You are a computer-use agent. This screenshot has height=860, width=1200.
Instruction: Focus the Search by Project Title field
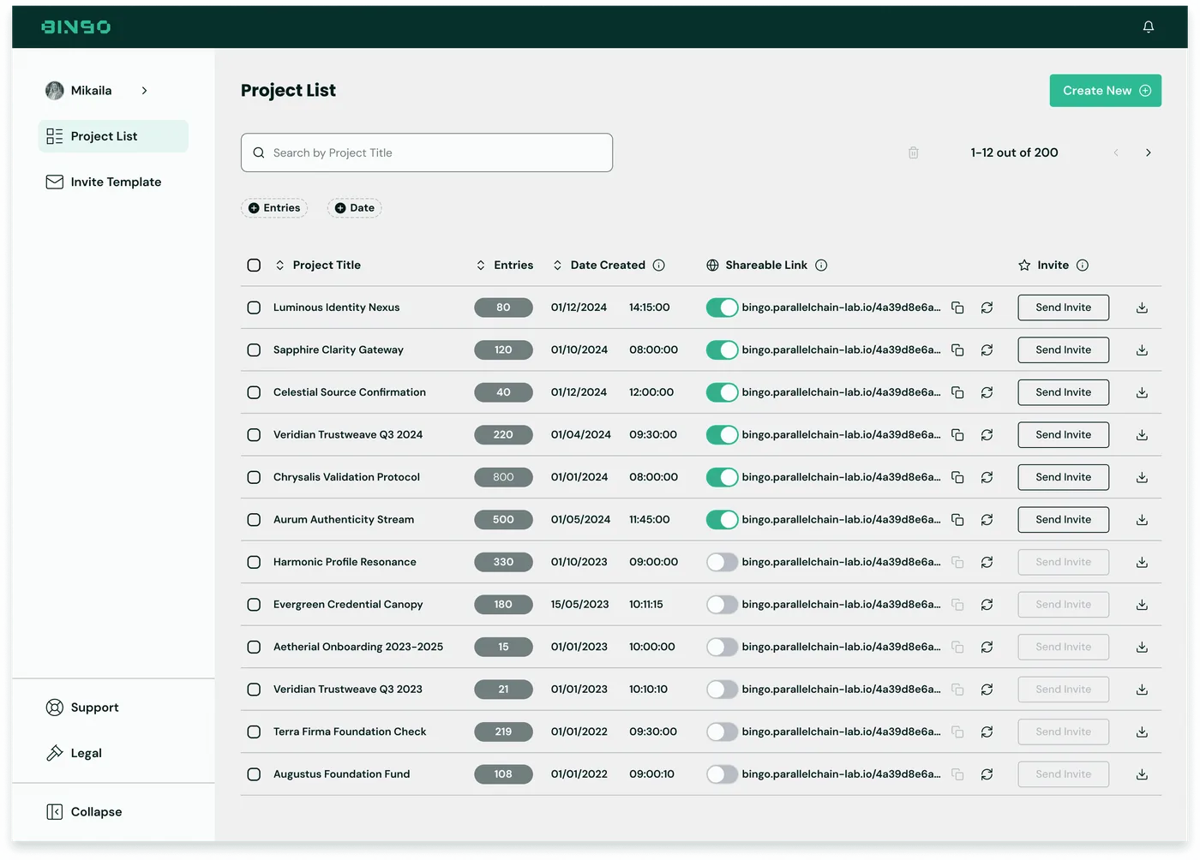[x=427, y=152]
